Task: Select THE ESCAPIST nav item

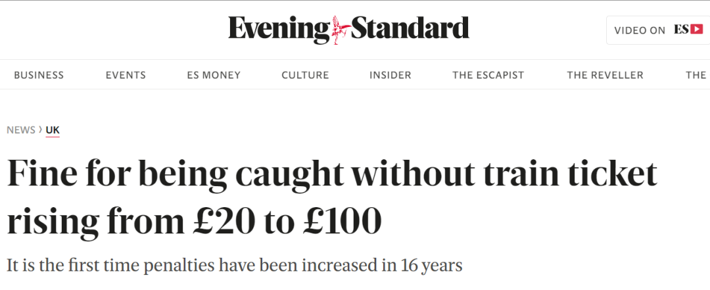Action: click(x=488, y=75)
